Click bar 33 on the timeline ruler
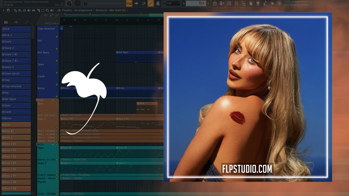 (x=117, y=20)
